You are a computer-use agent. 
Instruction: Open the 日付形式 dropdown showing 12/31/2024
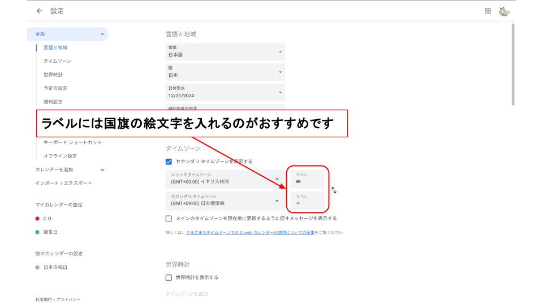225,93
